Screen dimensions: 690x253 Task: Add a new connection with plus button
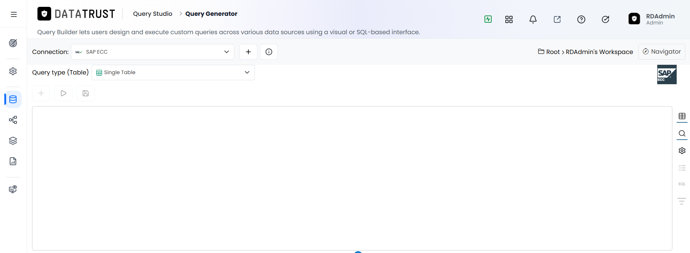click(x=248, y=52)
